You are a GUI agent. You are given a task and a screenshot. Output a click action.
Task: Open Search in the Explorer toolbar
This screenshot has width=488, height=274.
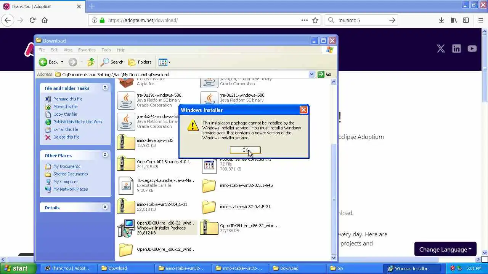112,62
